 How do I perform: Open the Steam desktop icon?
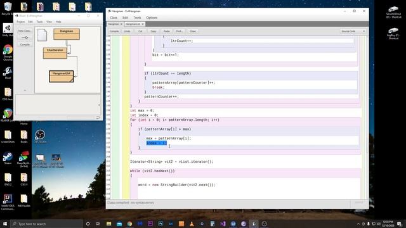[8, 158]
